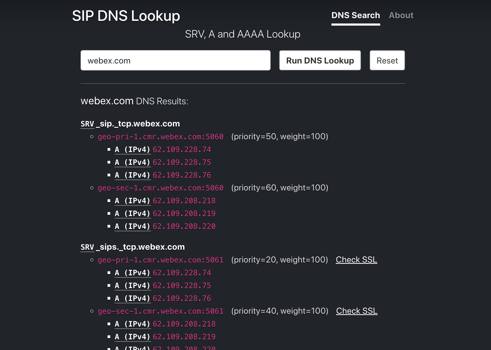Click the SRV abbreviation beside _sip._tcp.webex.com
Viewport: 491px width, 350px height.
[87, 124]
